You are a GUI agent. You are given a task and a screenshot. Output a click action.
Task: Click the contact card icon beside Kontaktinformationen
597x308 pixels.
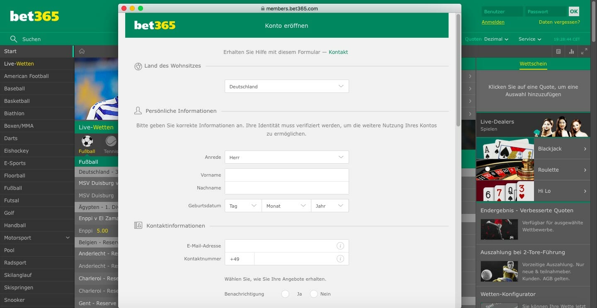[138, 226]
